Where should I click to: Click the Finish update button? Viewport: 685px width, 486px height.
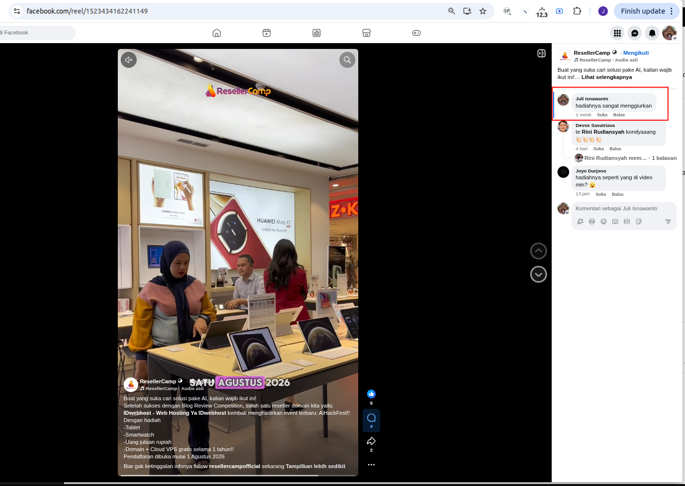(x=642, y=11)
